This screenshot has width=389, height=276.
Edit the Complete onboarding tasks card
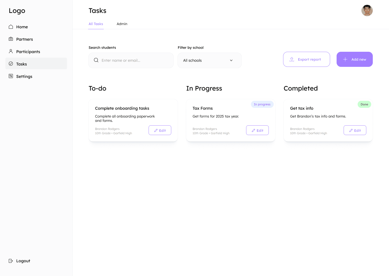pos(160,130)
